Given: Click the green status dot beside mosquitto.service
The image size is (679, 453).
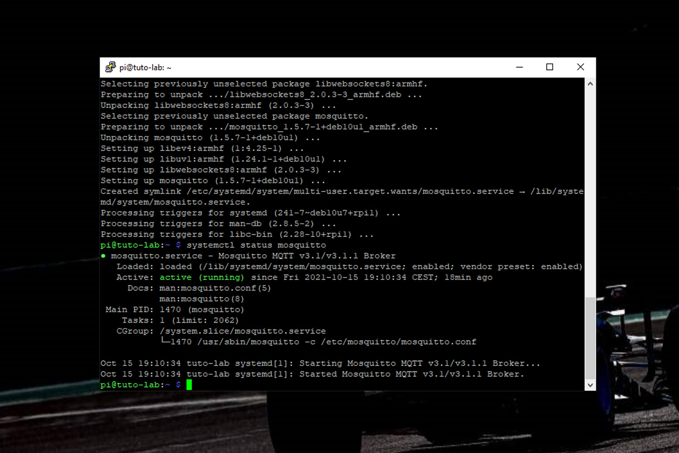Looking at the screenshot, I should pyautogui.click(x=103, y=256).
